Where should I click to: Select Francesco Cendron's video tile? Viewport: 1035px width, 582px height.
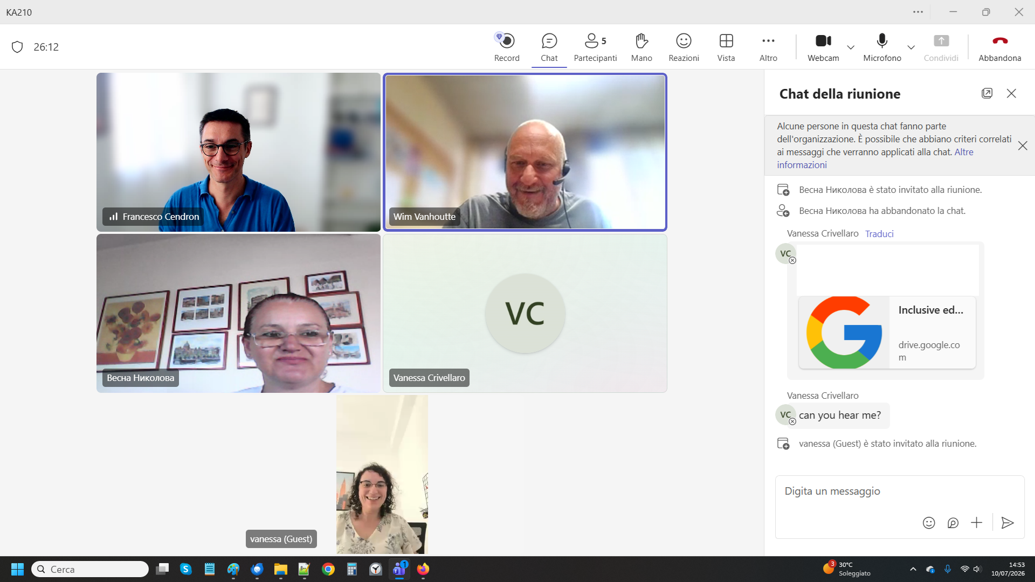238,152
